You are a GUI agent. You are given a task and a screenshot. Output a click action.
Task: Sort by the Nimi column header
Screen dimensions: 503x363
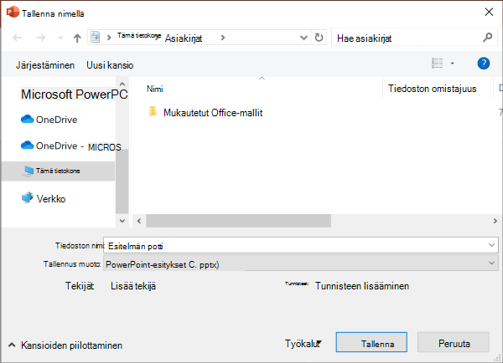click(155, 89)
